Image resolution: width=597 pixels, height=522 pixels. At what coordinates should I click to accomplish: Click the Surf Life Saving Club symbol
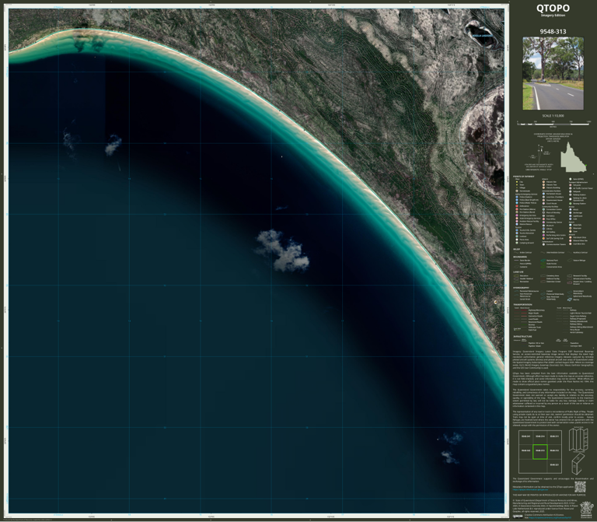543,239
